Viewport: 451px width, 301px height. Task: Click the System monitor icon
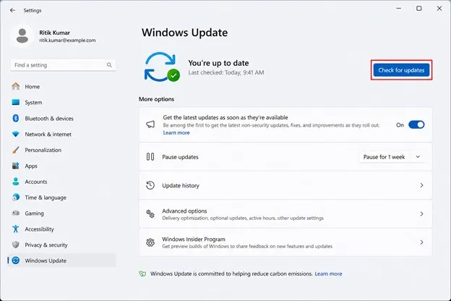pyautogui.click(x=16, y=102)
